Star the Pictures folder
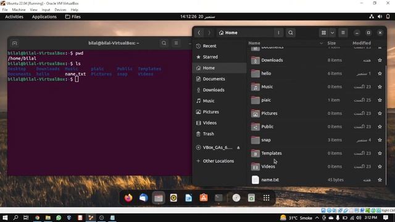The width and height of the screenshot is (395, 222). click(x=380, y=113)
